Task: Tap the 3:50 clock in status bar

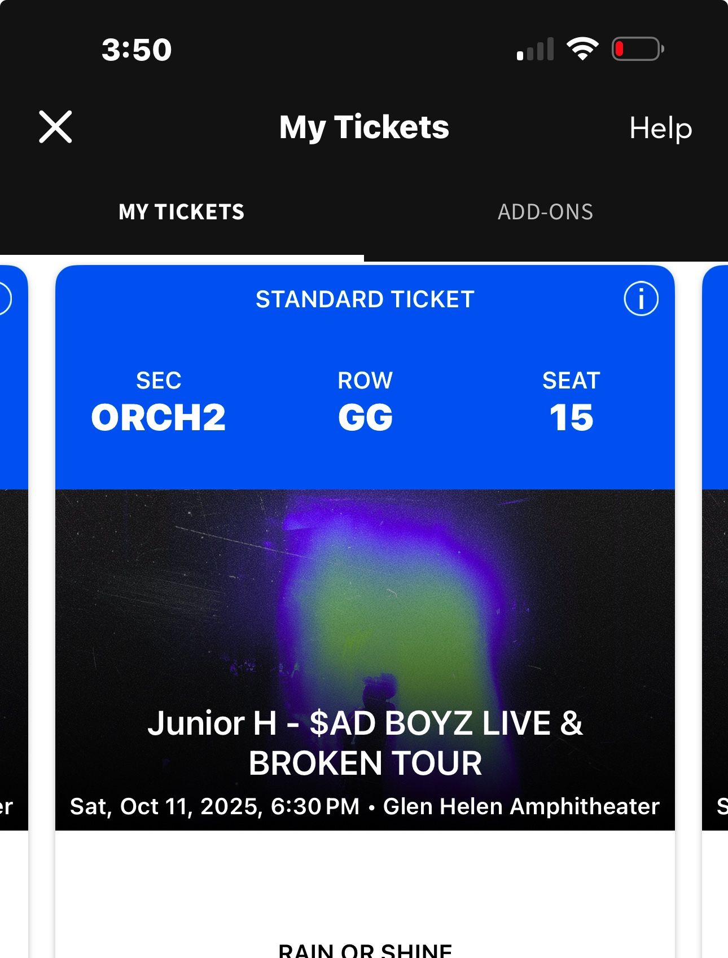Action: pyautogui.click(x=137, y=50)
